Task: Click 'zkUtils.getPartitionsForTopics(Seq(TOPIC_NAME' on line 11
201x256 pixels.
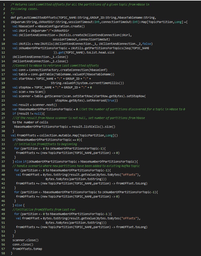Action: 110,48
